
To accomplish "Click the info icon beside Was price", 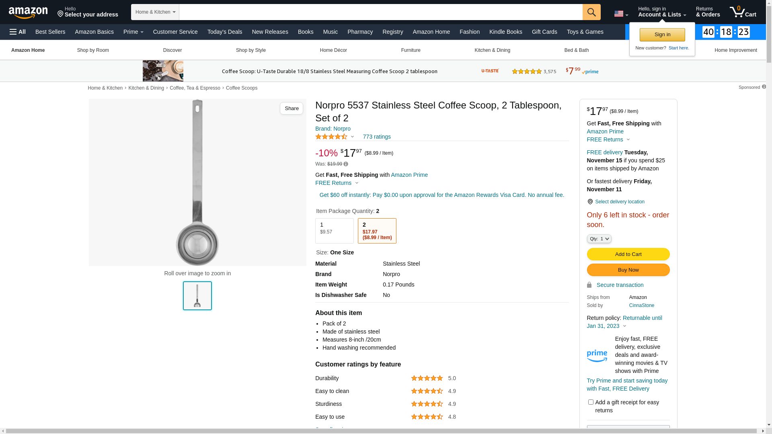I will click(346, 164).
